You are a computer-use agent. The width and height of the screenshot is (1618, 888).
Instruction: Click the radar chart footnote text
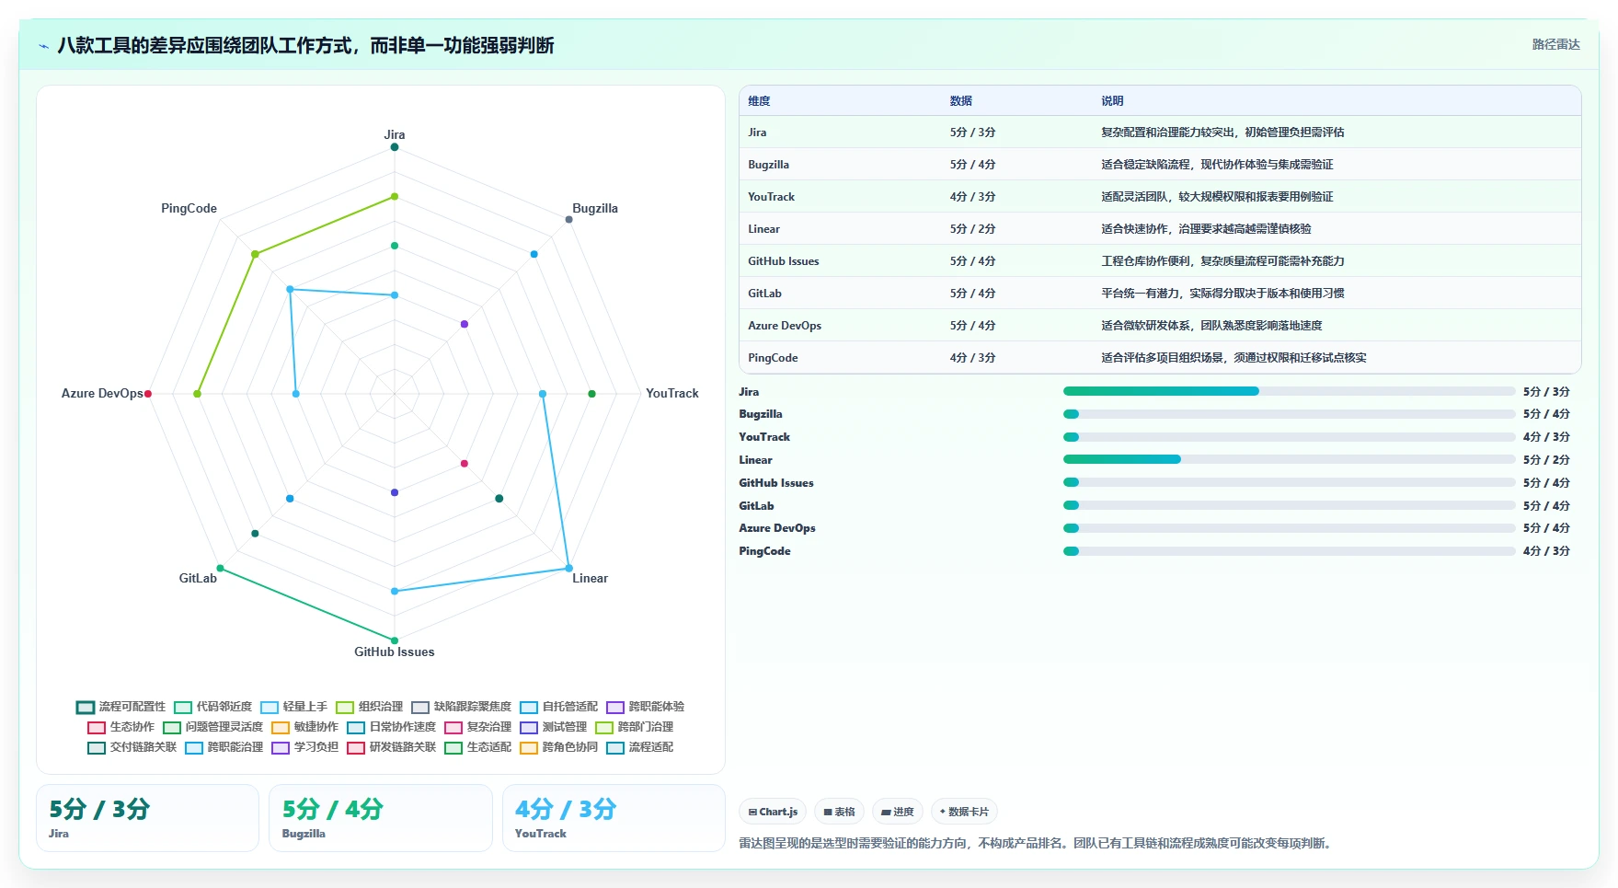point(1037,843)
